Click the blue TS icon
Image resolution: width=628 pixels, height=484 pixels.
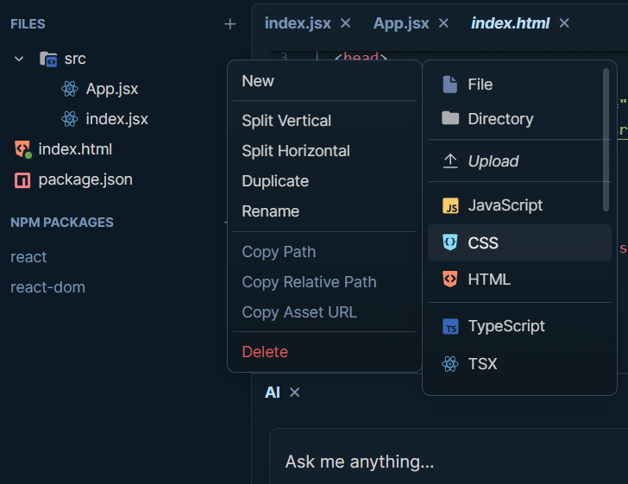450,326
